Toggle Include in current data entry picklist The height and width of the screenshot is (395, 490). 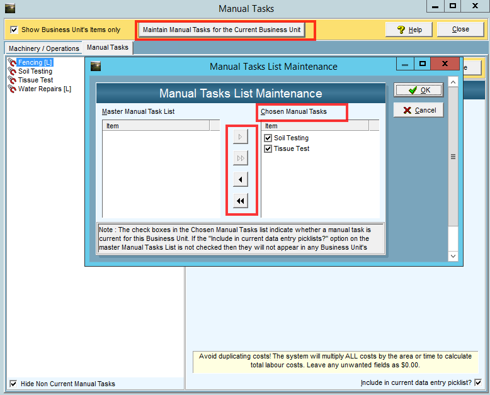(478, 382)
